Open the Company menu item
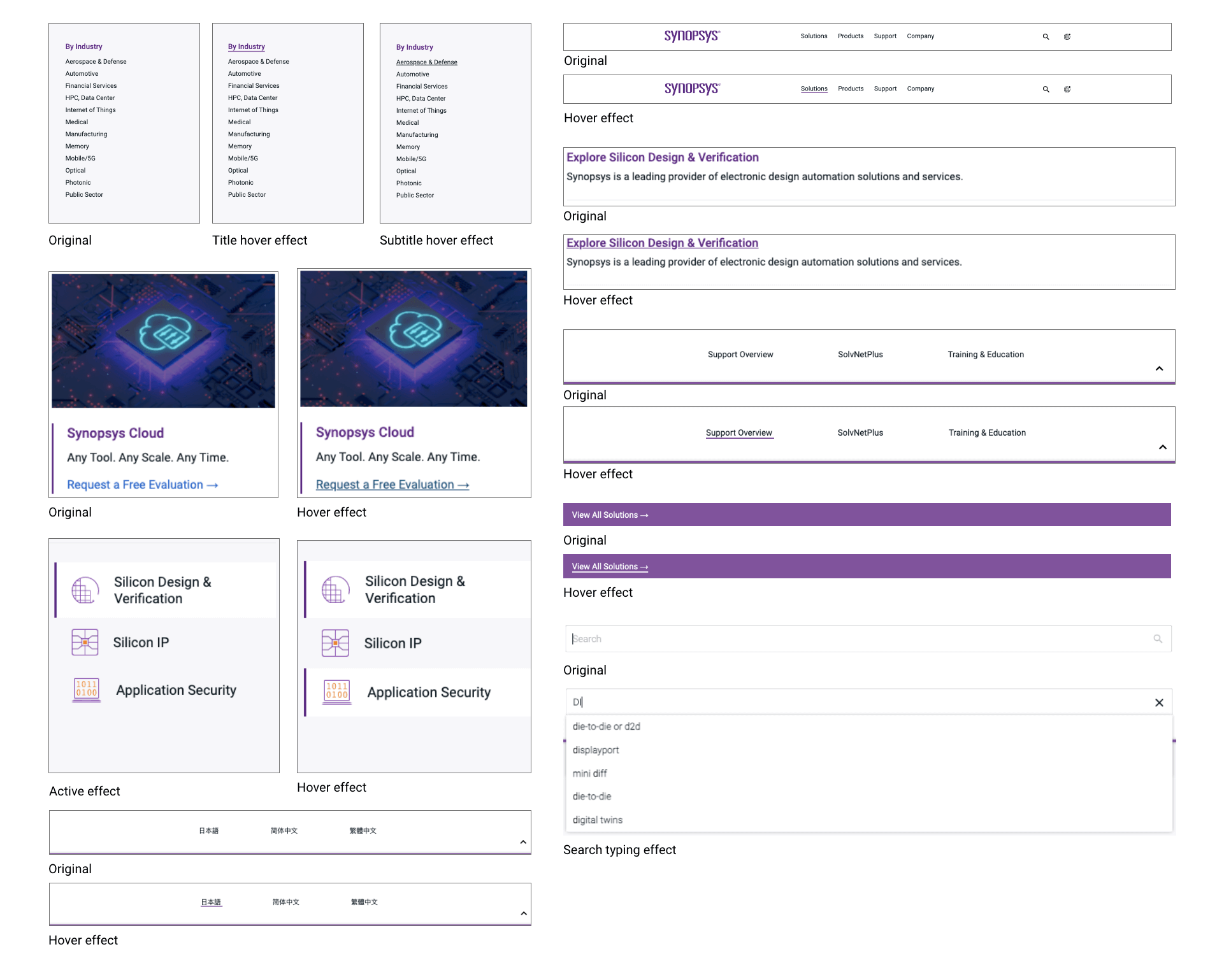The height and width of the screenshot is (970, 1224). [x=920, y=36]
